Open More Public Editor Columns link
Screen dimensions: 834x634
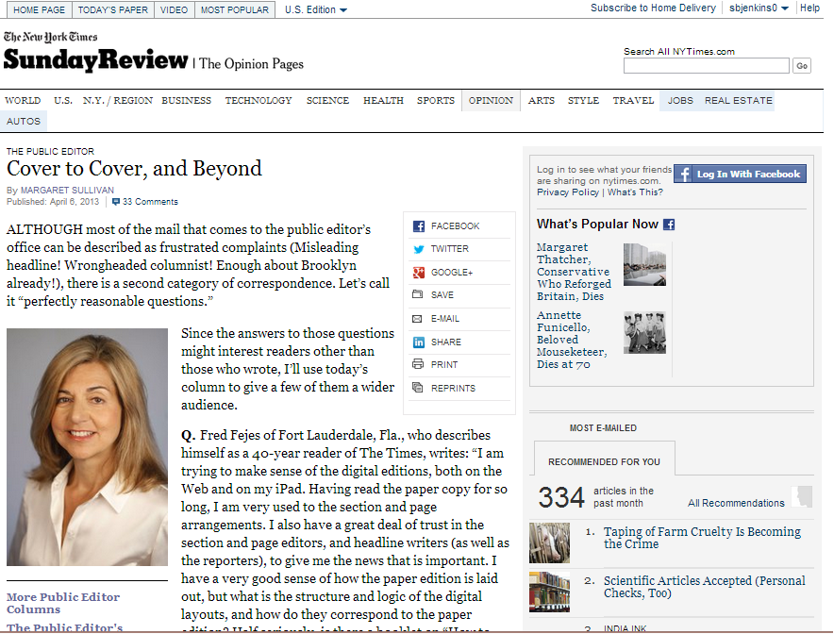pyautogui.click(x=63, y=603)
